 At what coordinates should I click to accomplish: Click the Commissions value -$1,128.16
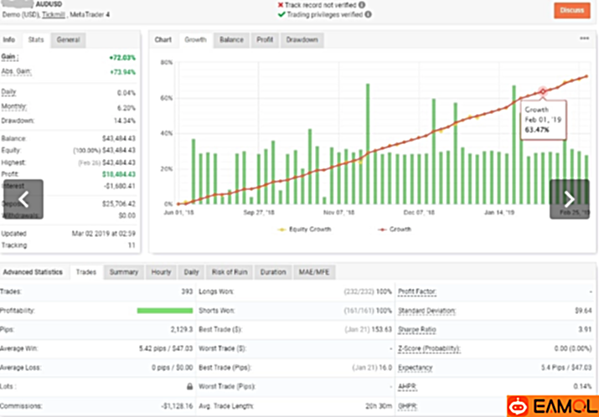coord(178,406)
